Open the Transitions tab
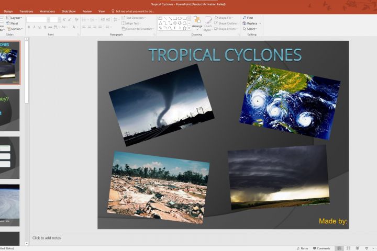The height and width of the screenshot is (251, 377). tap(26, 11)
